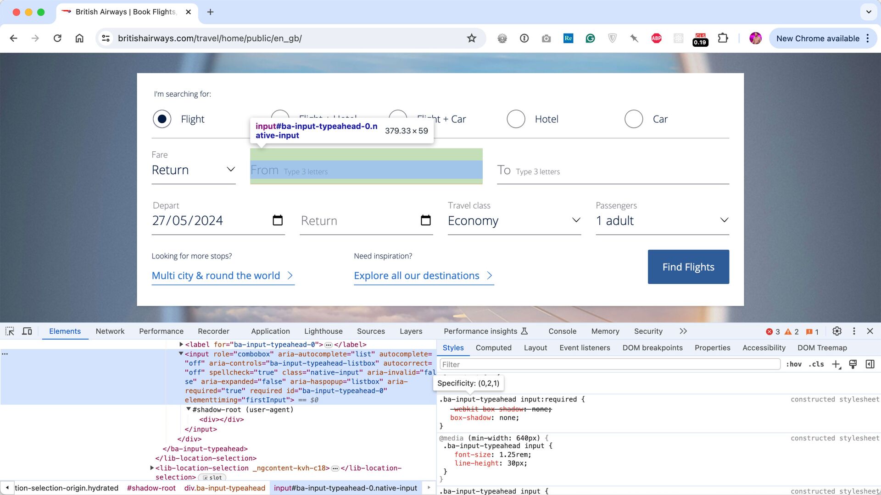Bookmark this page with the star icon

(x=472, y=38)
